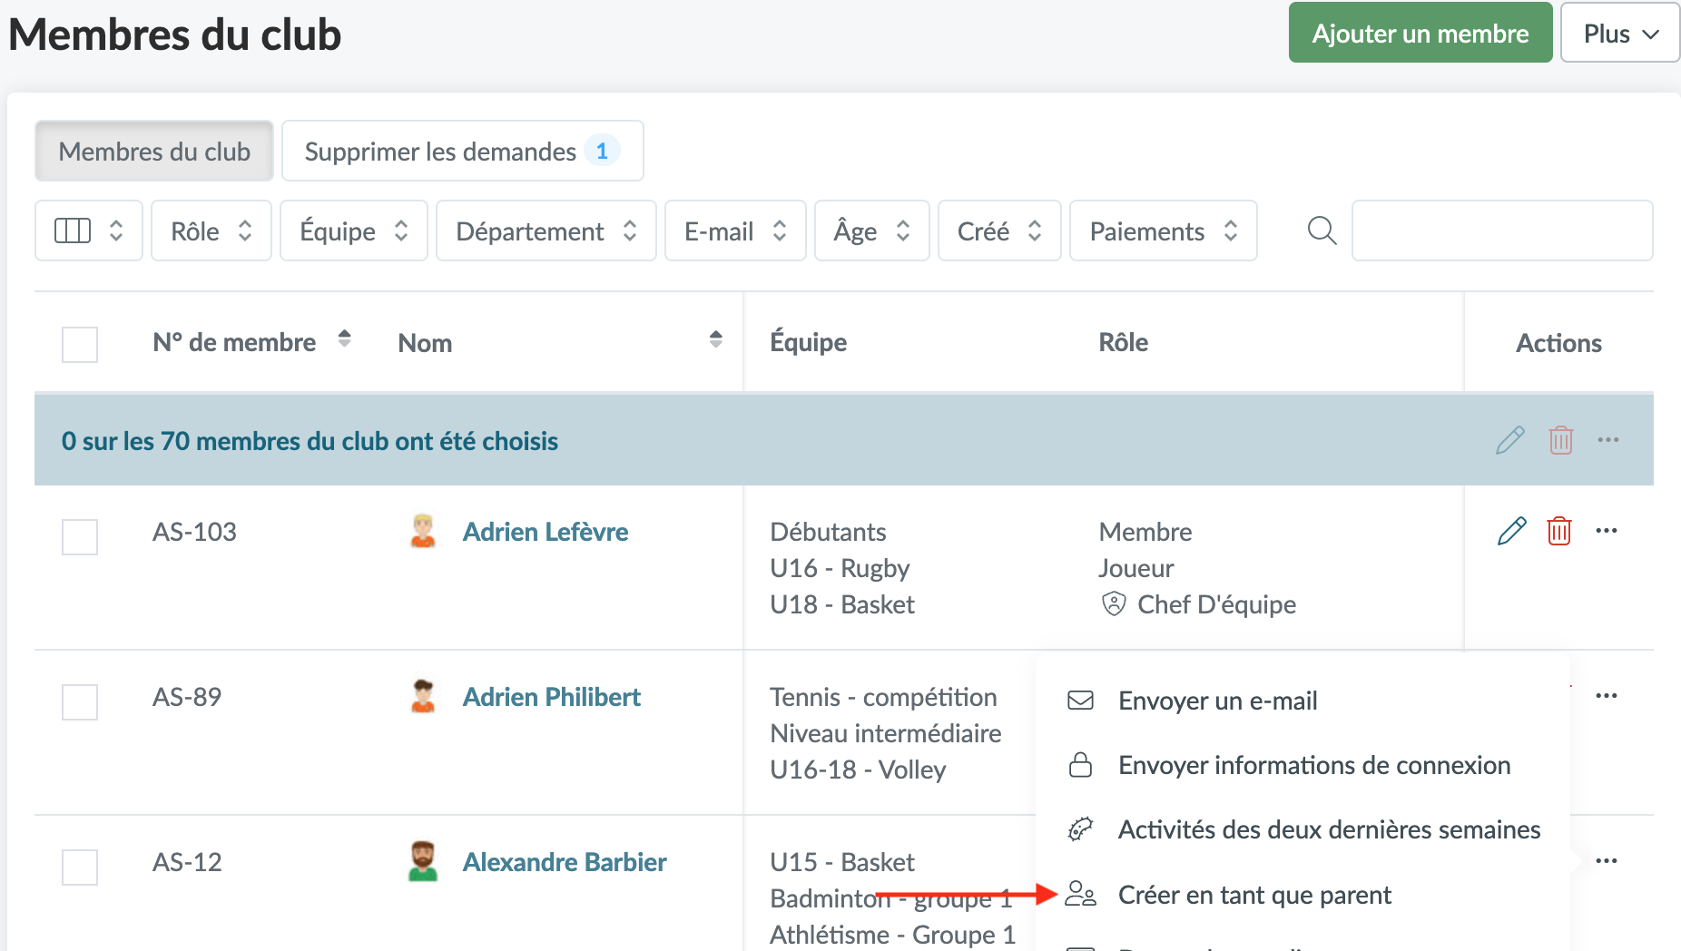
Task: Expand the Plus dropdown button
Action: click(1620, 33)
